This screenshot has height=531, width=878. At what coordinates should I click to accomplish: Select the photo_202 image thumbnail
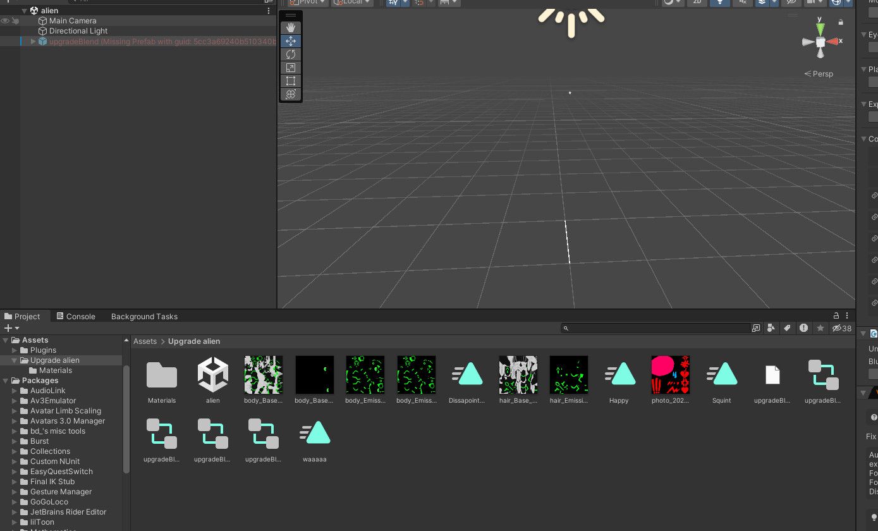pyautogui.click(x=671, y=374)
